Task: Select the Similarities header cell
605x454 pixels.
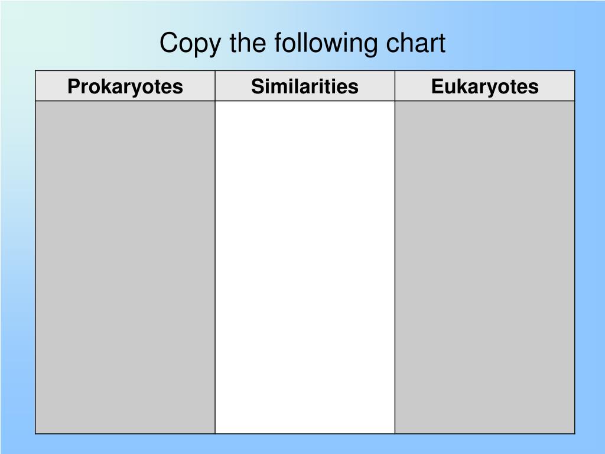Action: pos(305,86)
